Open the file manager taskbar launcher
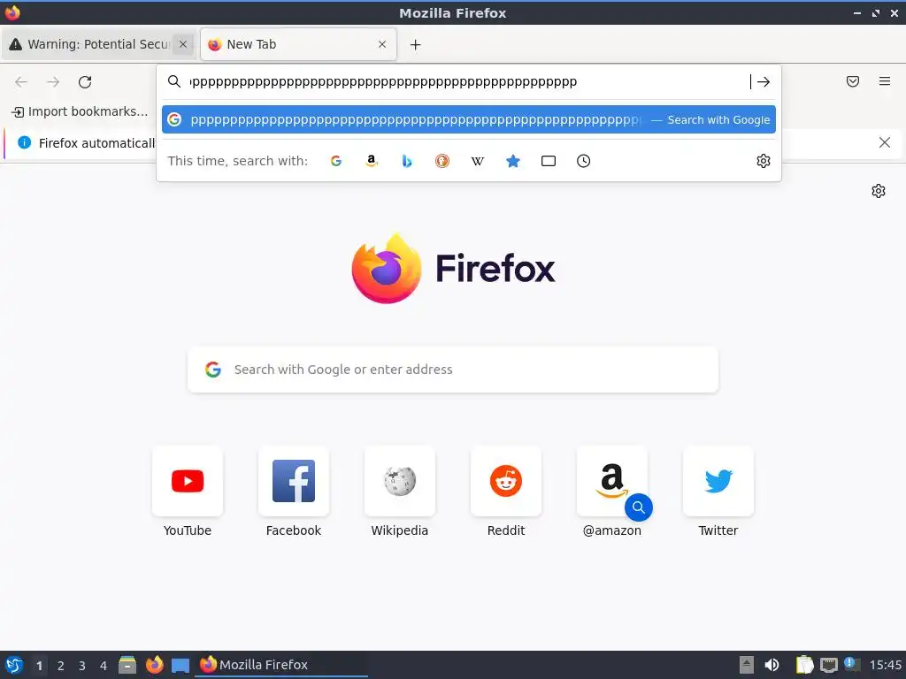The image size is (906, 679). pos(127,665)
